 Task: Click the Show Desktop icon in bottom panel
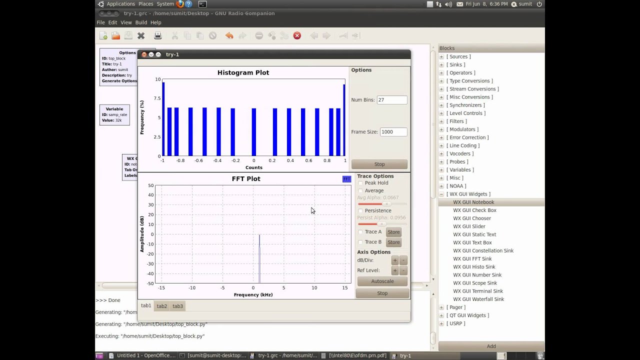pyautogui.click(x=99, y=355)
